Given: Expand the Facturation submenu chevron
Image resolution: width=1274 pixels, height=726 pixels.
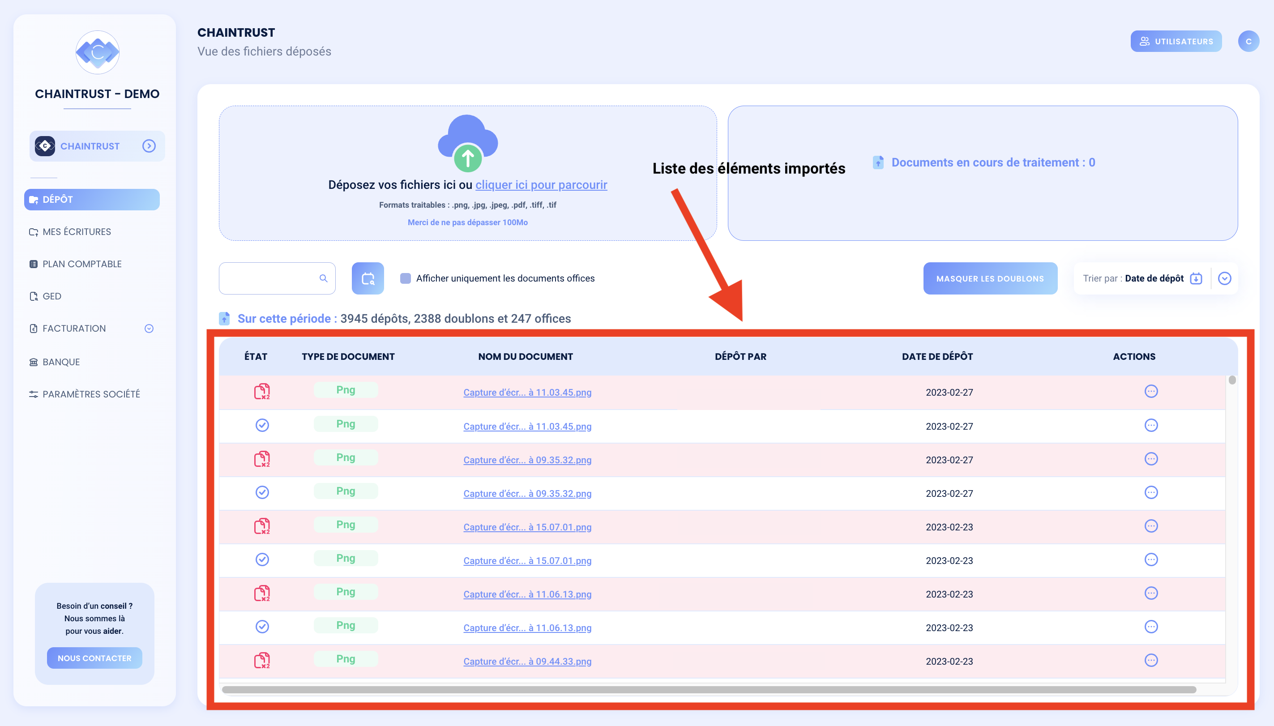Looking at the screenshot, I should coord(149,328).
